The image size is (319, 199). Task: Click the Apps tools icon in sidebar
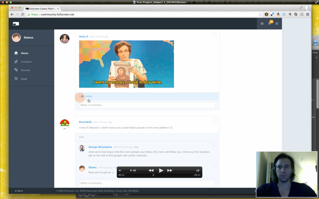[16, 79]
